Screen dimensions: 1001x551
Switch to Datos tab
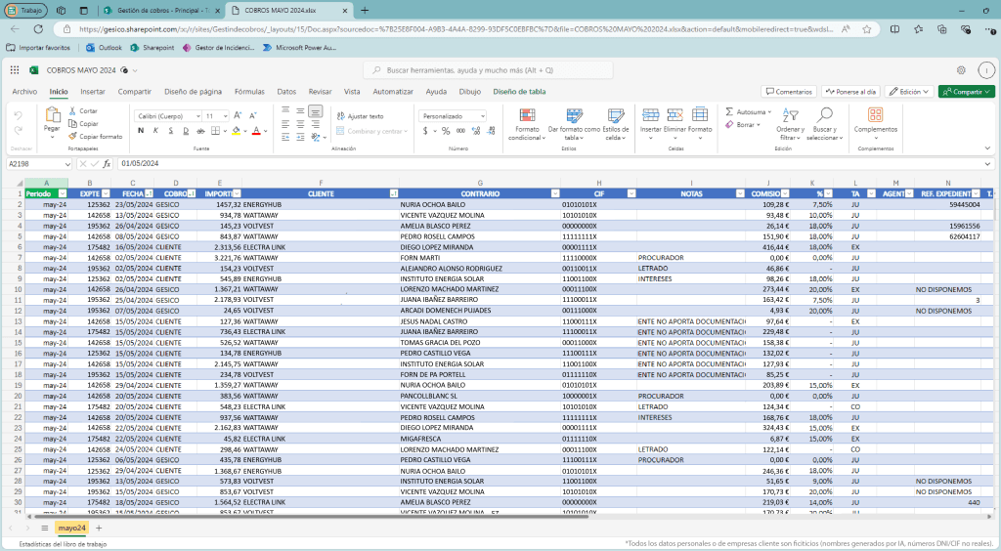(286, 92)
